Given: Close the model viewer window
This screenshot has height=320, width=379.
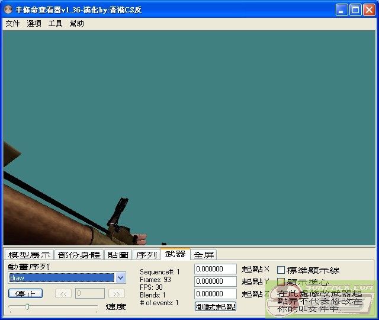Looking at the screenshot, I should (x=369, y=10).
